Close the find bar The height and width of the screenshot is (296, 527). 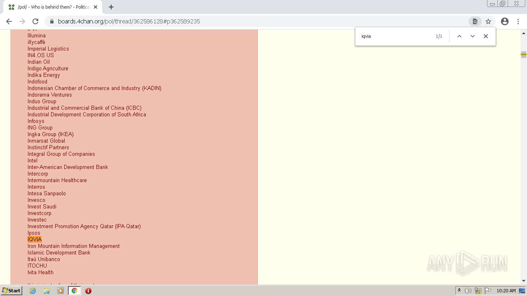(x=486, y=36)
